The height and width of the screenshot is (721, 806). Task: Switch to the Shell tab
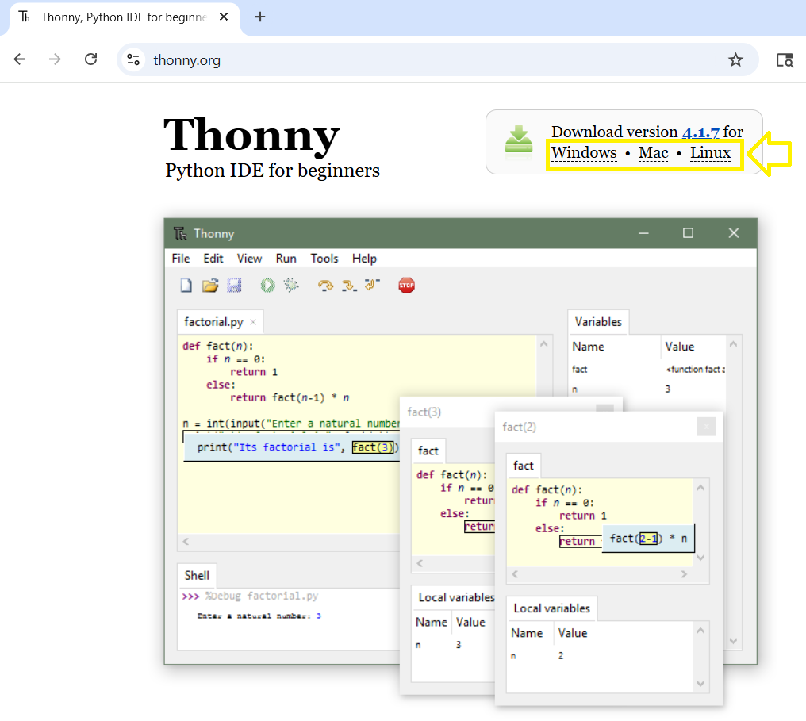(197, 576)
